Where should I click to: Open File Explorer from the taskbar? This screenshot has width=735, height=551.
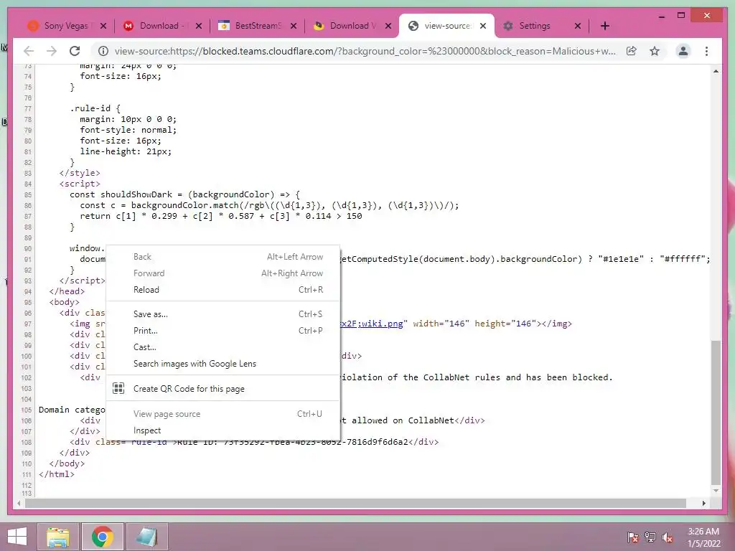click(58, 537)
